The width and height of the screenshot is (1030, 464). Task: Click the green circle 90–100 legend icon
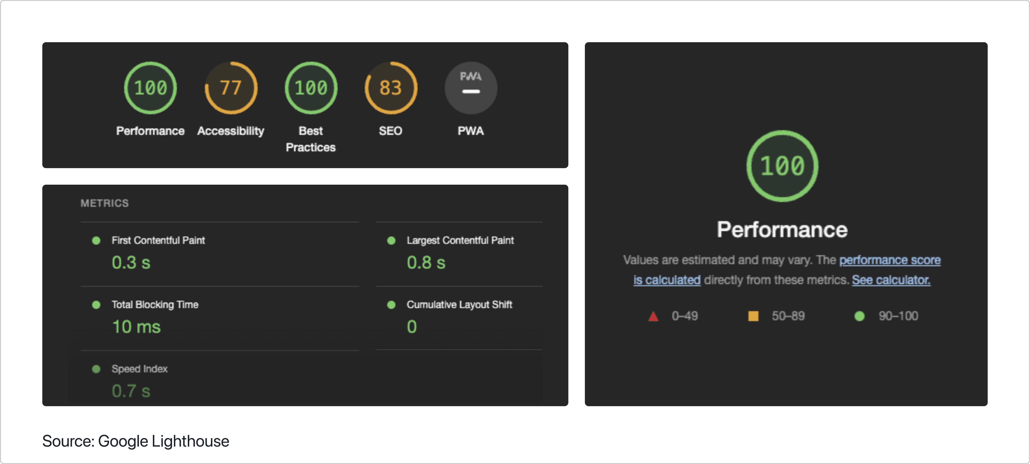[x=859, y=317]
